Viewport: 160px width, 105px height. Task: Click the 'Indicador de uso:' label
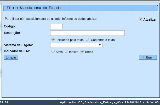point(17,51)
